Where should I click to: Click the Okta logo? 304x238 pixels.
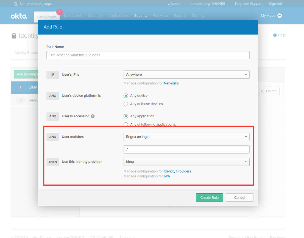click(19, 16)
